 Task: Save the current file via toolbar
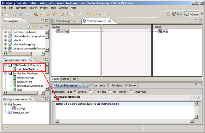tap(15, 14)
